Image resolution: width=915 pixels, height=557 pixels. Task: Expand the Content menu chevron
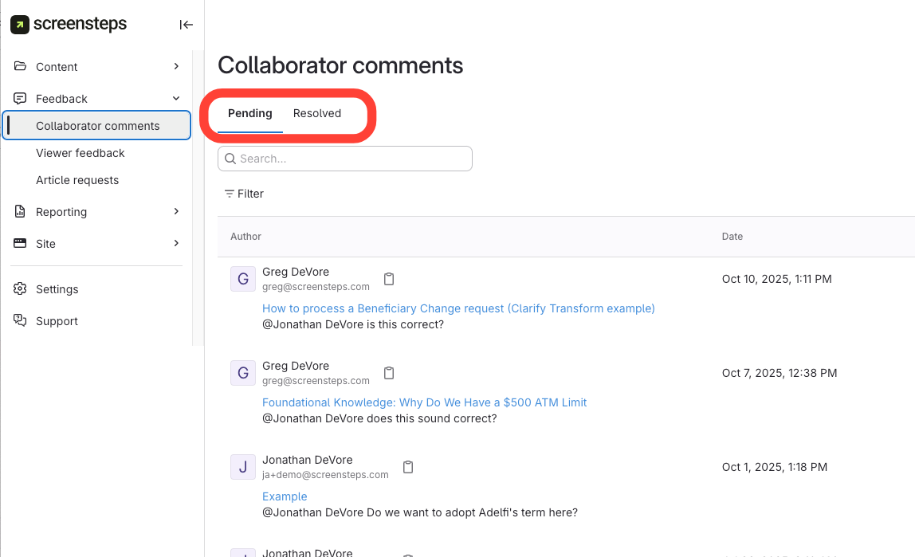(176, 67)
